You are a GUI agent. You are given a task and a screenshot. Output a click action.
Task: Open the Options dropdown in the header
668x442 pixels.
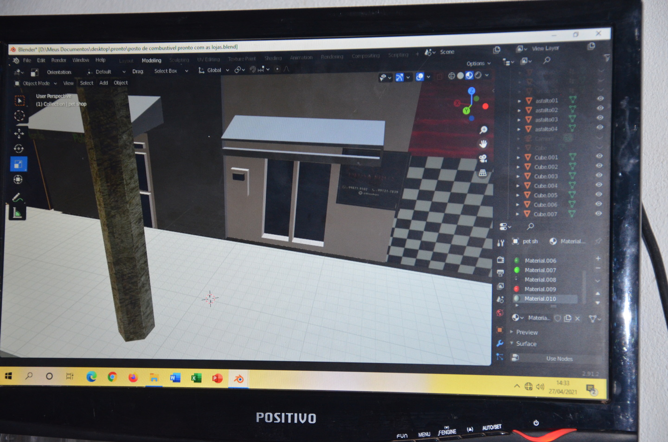click(478, 63)
